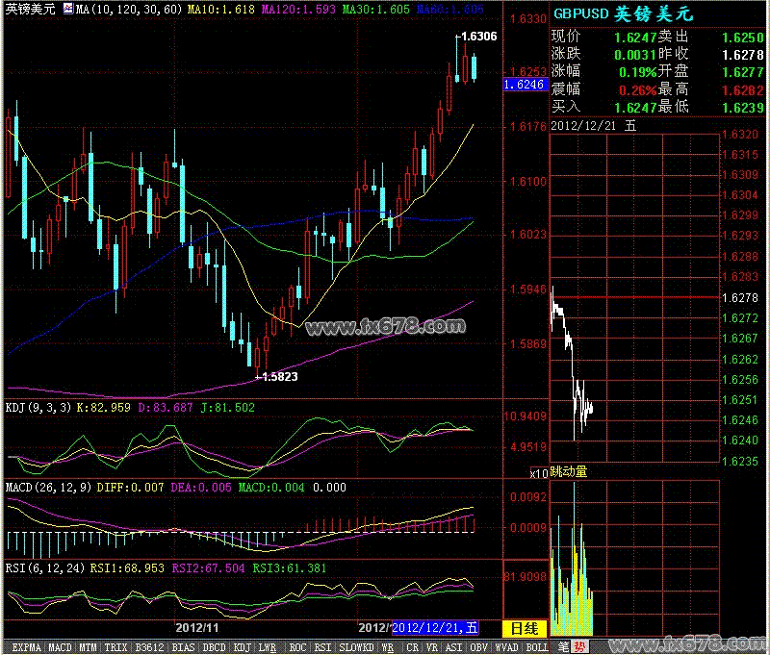770x655 pixels.
Task: Choose the TRIX indicator tab
Action: tap(115, 647)
